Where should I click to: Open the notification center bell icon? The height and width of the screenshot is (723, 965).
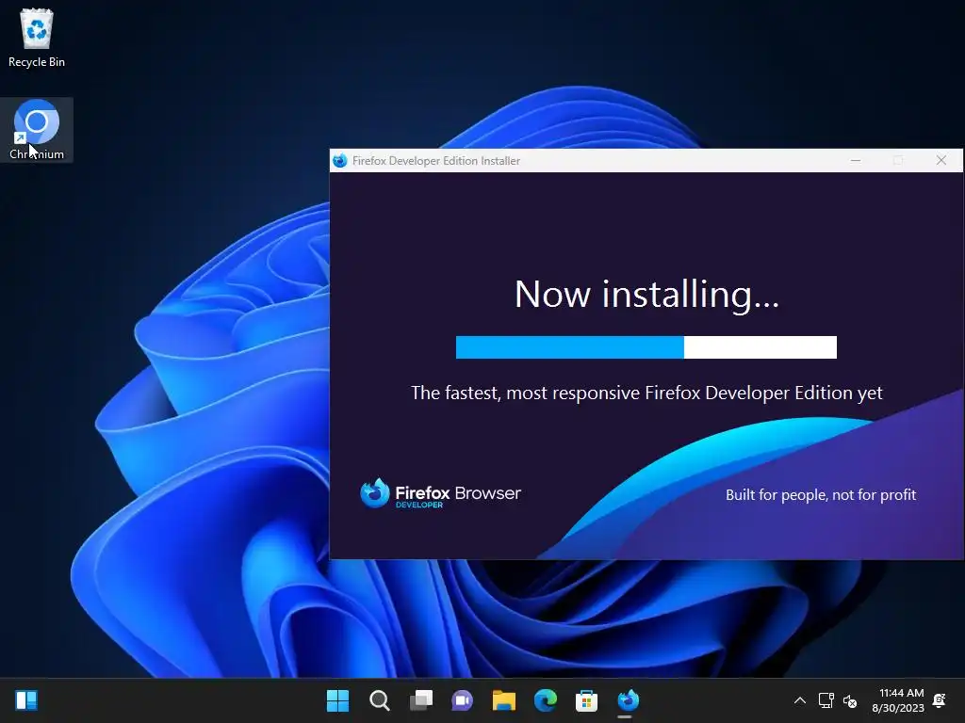(940, 700)
